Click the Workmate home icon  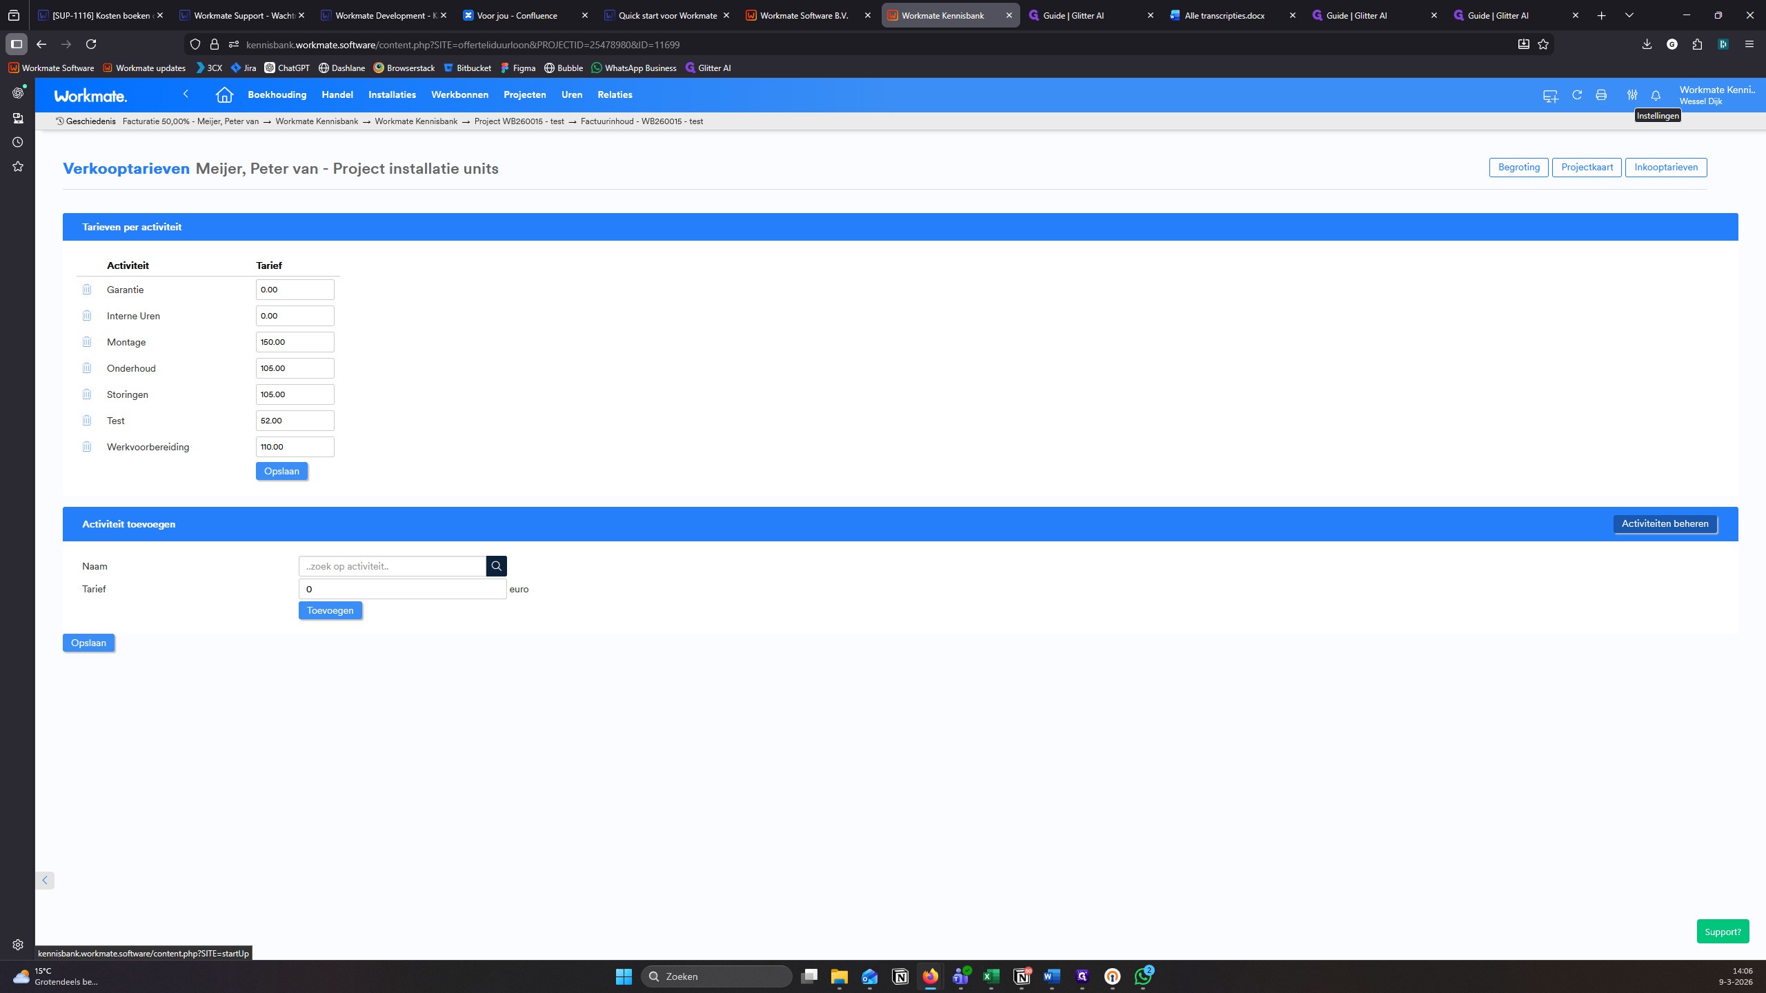pyautogui.click(x=224, y=95)
